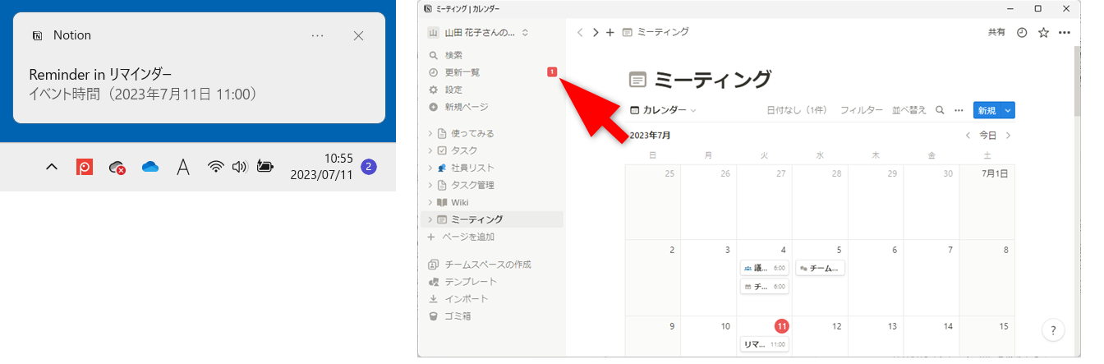Viewport: 1104px width, 364px height.
Task: Open the Notion notification options menu
Action: tap(318, 35)
